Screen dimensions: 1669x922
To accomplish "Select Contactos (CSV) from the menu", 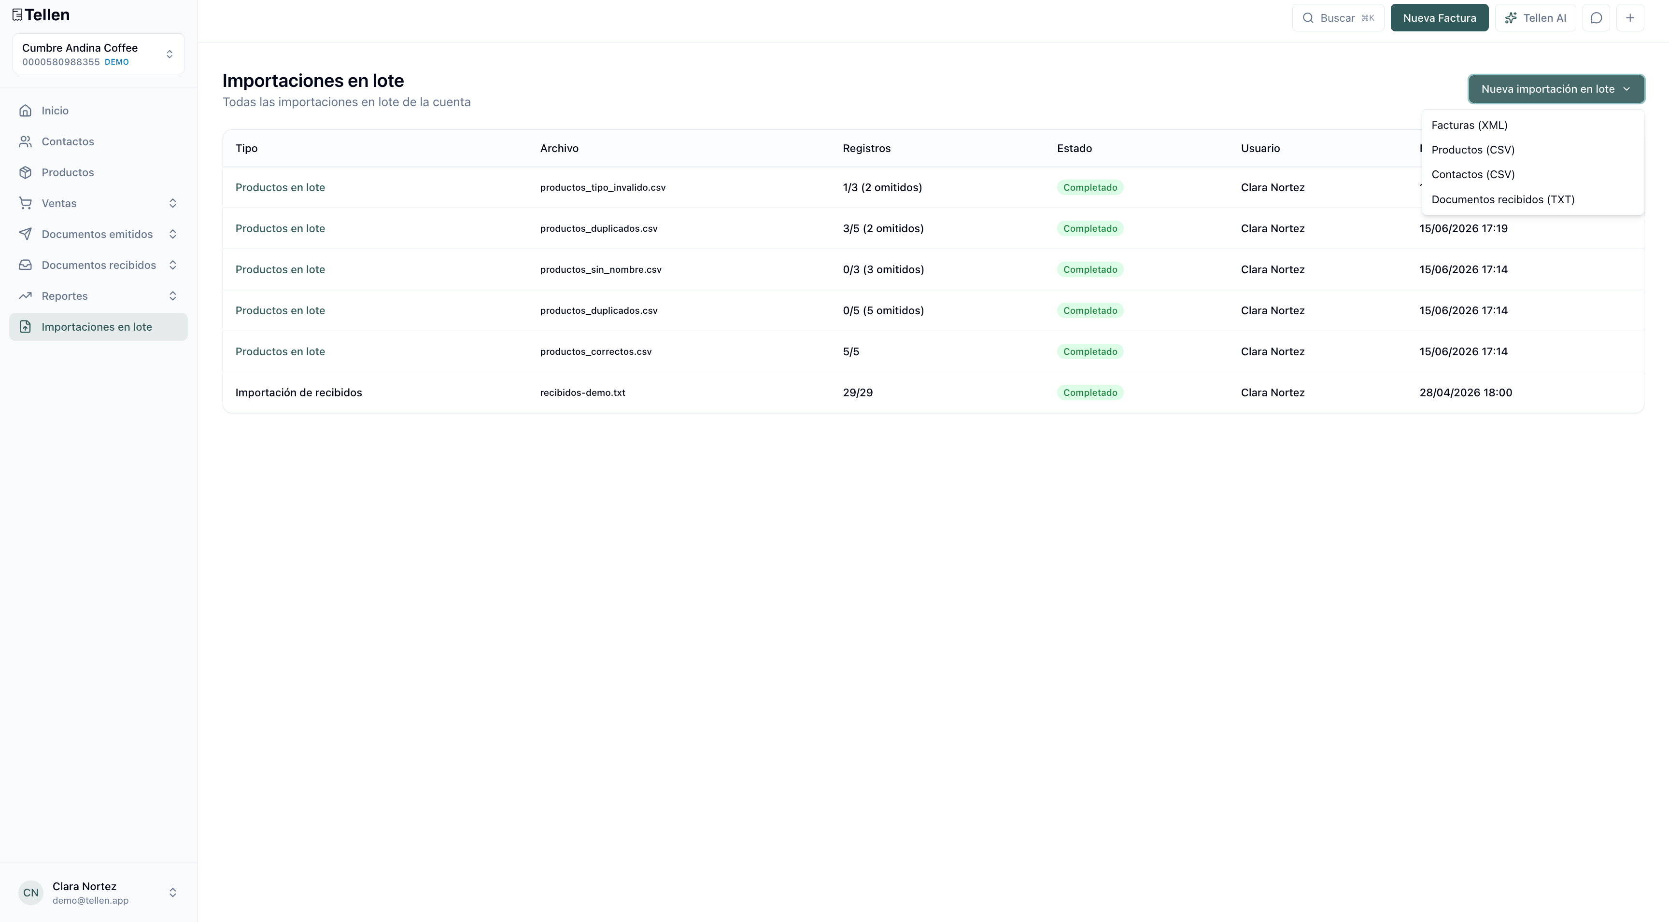I will click(x=1532, y=174).
